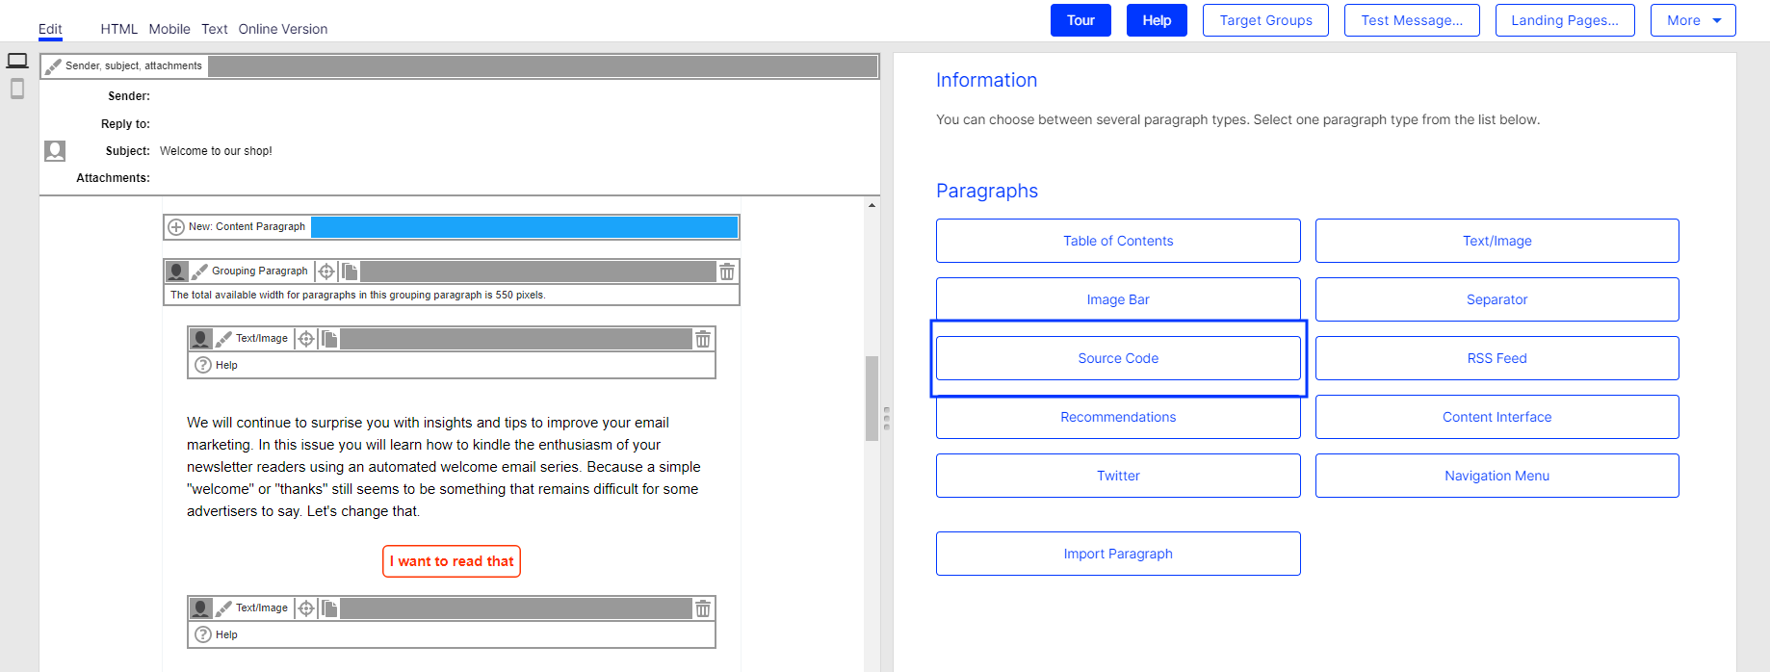
Task: Add new content paragraph plus icon
Action: tap(176, 227)
